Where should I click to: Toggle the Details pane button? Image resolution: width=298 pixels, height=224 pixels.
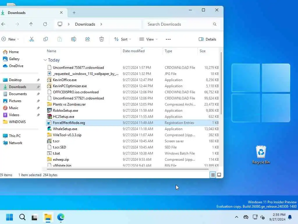(x=207, y=39)
